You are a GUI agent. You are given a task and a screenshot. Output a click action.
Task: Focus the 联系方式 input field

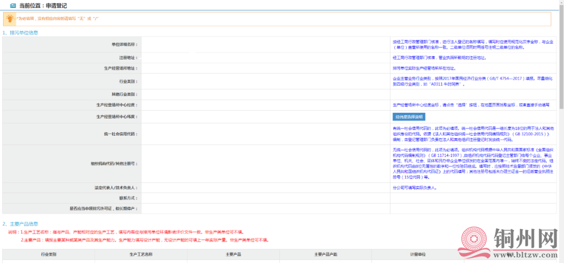point(265,198)
